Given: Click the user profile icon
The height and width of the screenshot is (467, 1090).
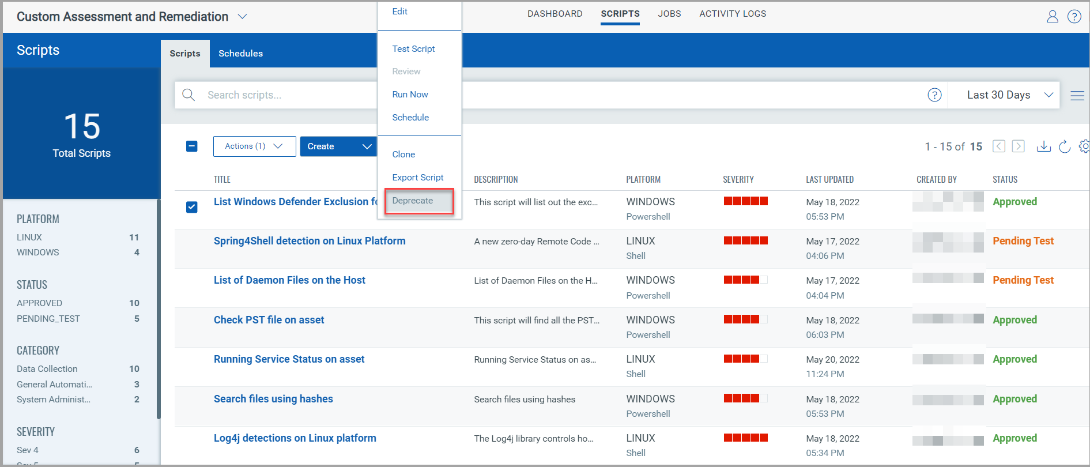Looking at the screenshot, I should click(x=1052, y=17).
